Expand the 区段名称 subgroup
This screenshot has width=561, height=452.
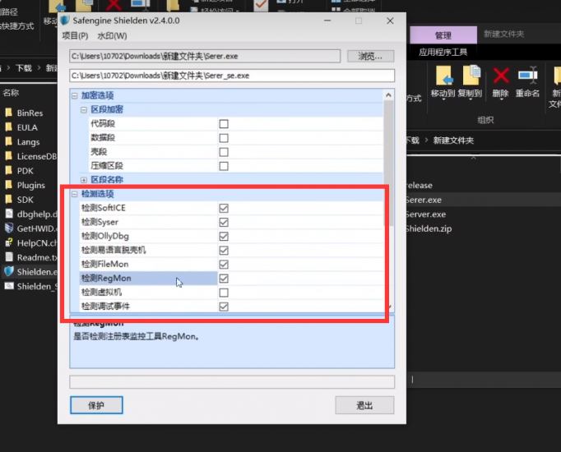click(x=84, y=180)
